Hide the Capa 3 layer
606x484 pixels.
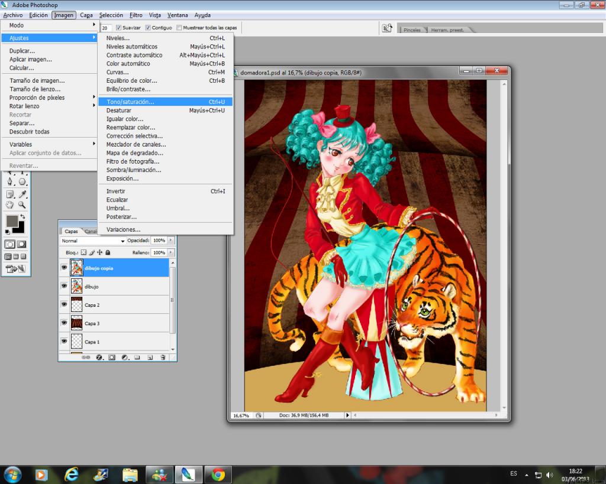click(64, 323)
